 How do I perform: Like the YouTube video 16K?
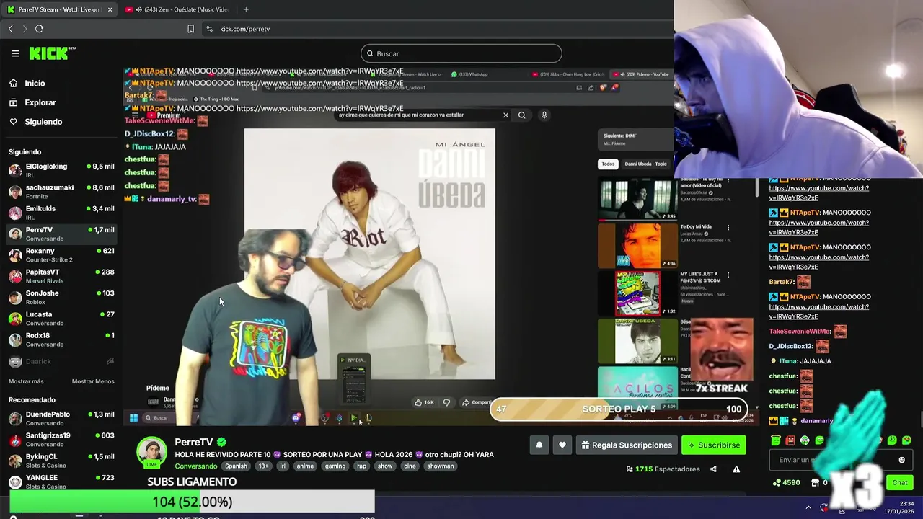[425, 402]
